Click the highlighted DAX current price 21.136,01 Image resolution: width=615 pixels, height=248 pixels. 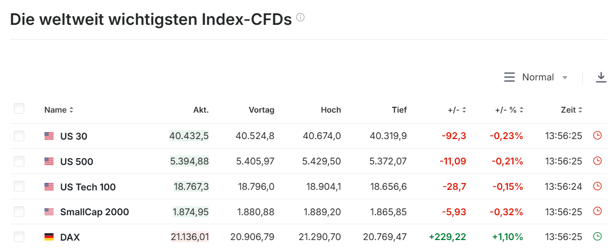click(189, 237)
